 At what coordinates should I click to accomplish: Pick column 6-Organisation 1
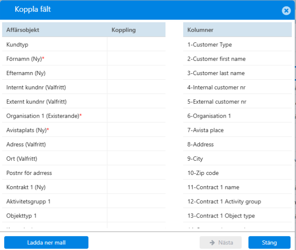coord(238,116)
